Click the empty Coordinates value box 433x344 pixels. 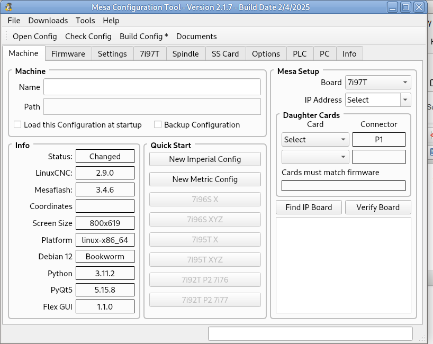(x=105, y=206)
